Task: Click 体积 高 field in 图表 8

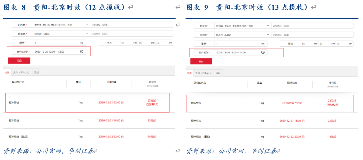Action: click(x=164, y=43)
